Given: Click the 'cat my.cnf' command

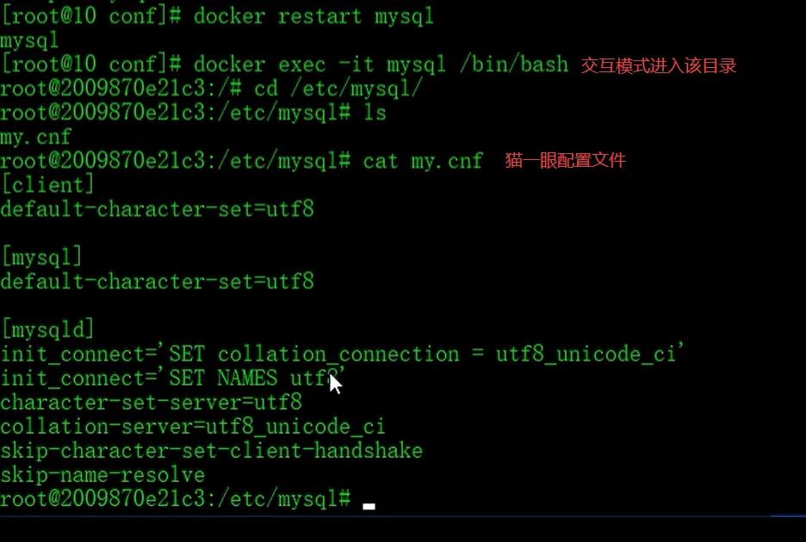Looking at the screenshot, I should [x=423, y=161].
